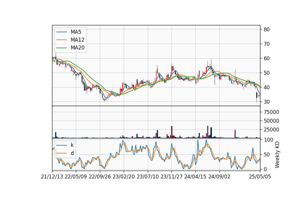This screenshot has height=208, width=289.
Task: Click the MA12 legend label
Action: (x=77, y=40)
